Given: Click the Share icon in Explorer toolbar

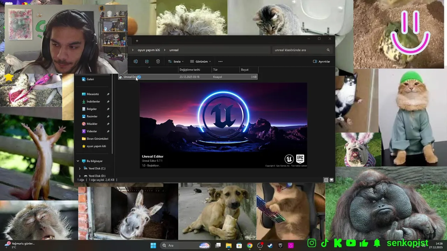Looking at the screenshot, I should click(147, 61).
